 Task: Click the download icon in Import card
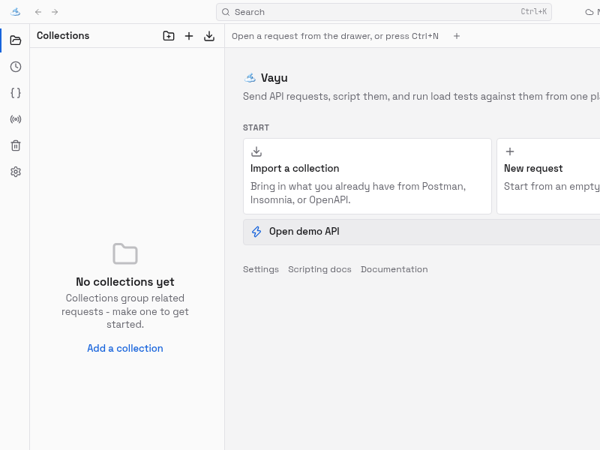[x=256, y=151]
